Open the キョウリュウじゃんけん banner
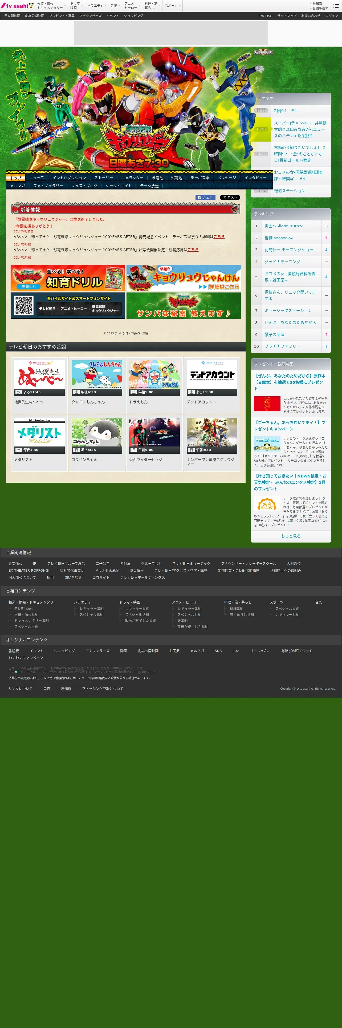The image size is (342, 1028). click(x=184, y=278)
